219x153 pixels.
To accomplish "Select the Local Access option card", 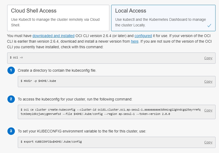I will coord(163,18).
